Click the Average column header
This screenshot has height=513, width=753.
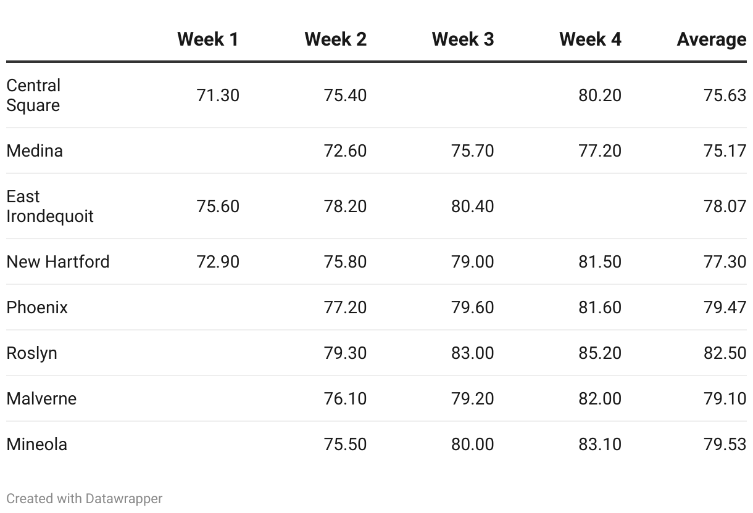coord(711,39)
